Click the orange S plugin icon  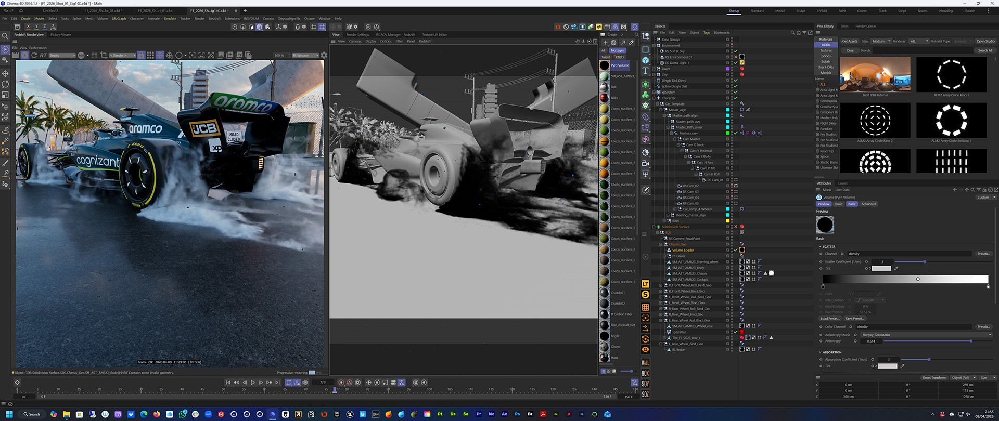coord(645,295)
